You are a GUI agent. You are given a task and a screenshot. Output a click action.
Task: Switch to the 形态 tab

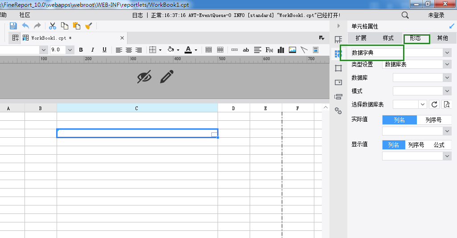(416, 38)
